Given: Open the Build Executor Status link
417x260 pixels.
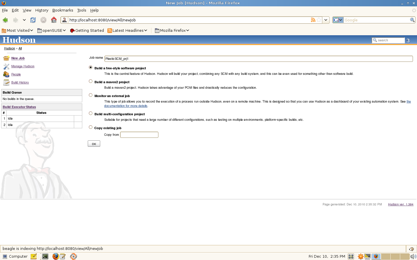Looking at the screenshot, I should pyautogui.click(x=19, y=107).
